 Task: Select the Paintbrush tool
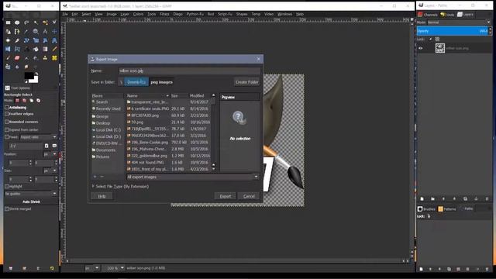[x=8, y=58]
